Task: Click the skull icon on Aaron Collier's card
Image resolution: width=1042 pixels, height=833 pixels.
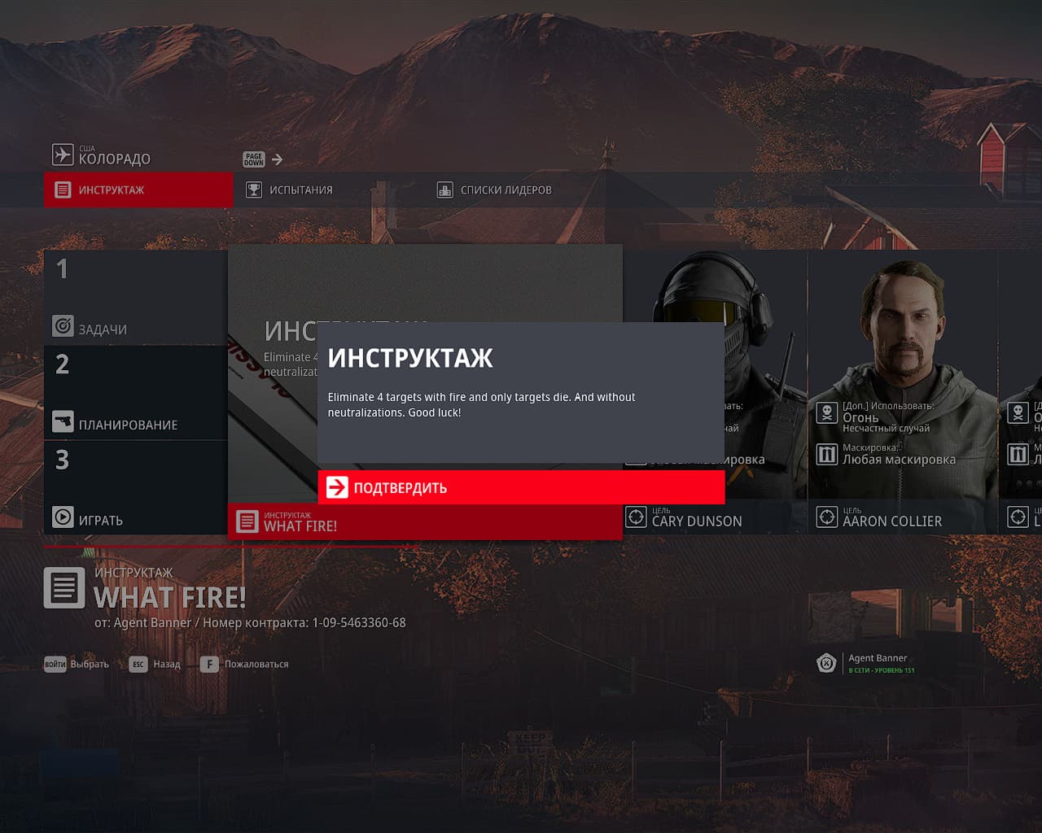Action: [827, 412]
